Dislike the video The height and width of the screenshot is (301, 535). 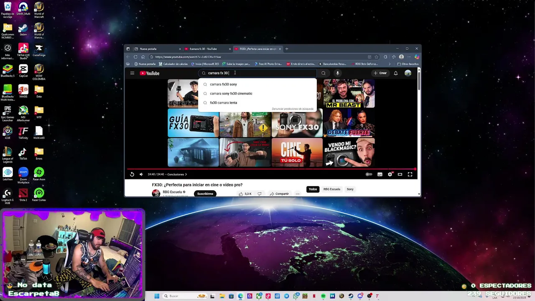(260, 194)
